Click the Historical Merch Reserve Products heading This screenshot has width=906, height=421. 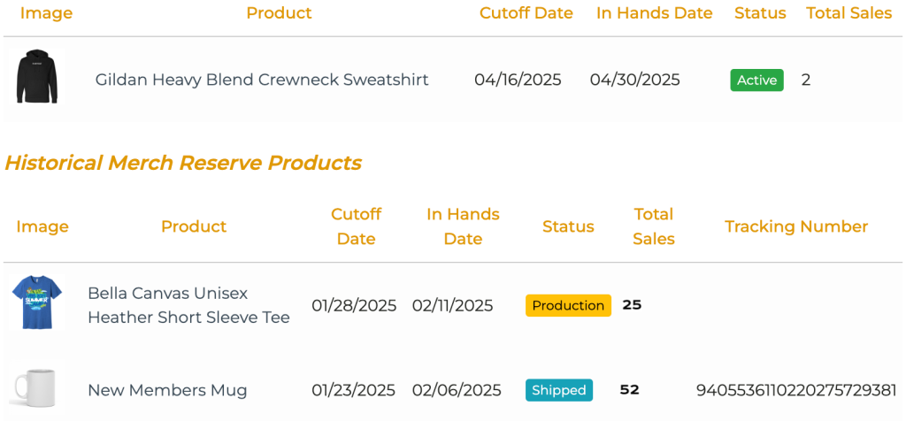click(x=183, y=163)
